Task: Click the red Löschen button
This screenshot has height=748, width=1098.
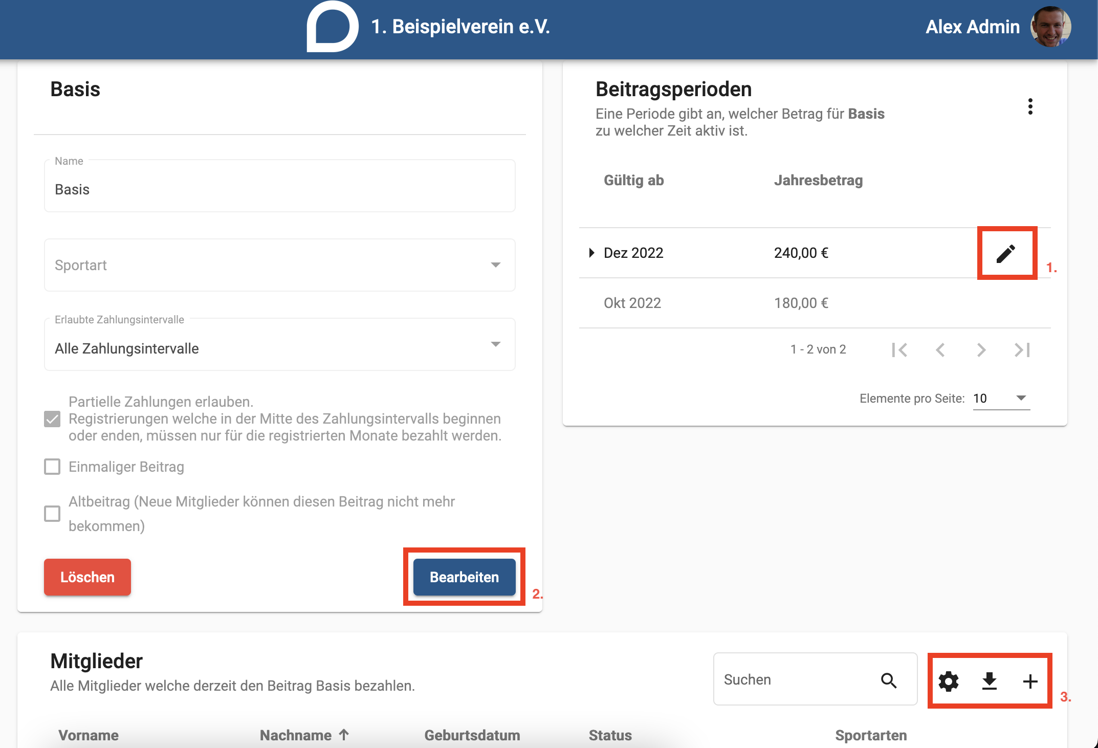Action: click(x=87, y=577)
